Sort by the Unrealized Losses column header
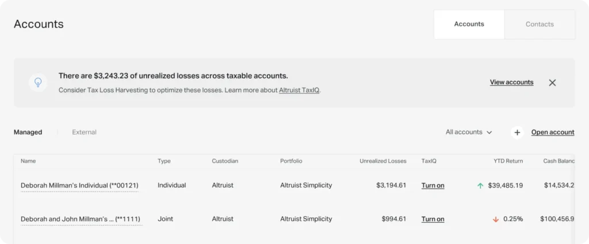This screenshot has width=589, height=244. (383, 161)
